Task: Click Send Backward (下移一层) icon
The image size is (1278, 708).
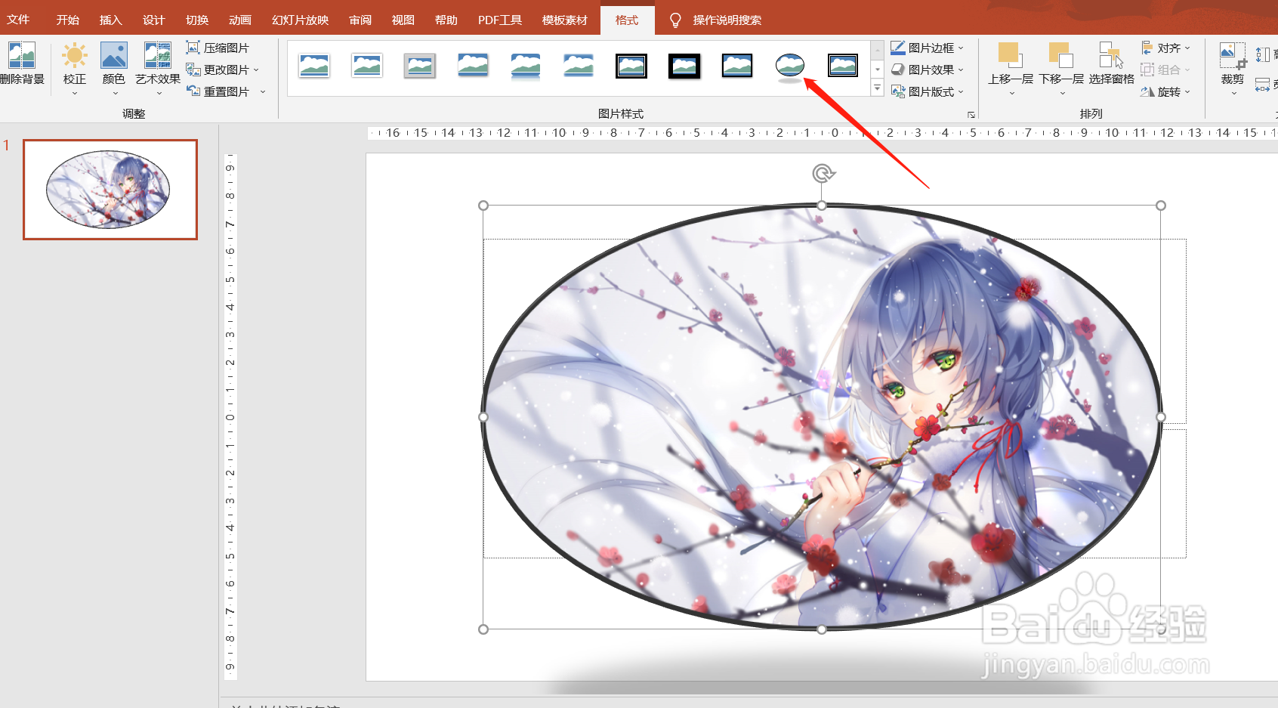Action: click(x=1061, y=56)
